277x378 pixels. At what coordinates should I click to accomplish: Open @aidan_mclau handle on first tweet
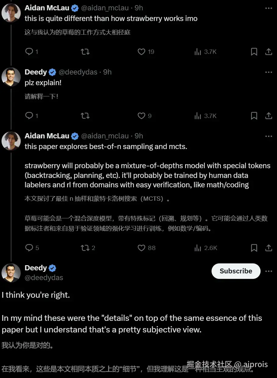point(105,8)
